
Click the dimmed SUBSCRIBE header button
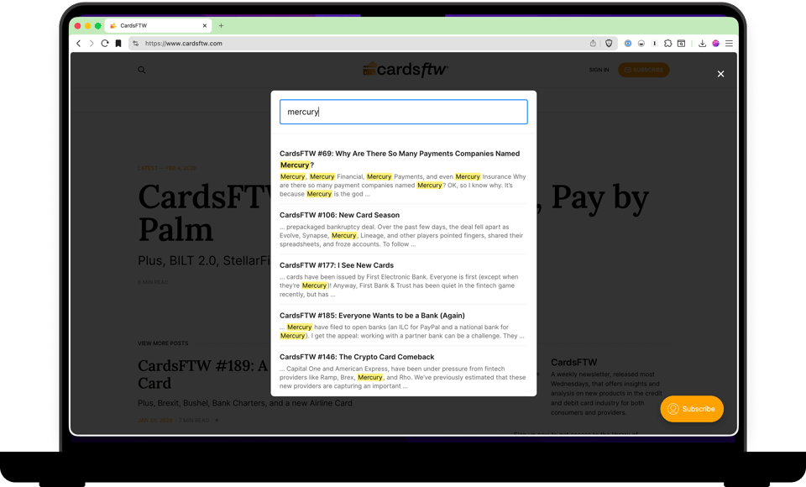click(x=644, y=70)
